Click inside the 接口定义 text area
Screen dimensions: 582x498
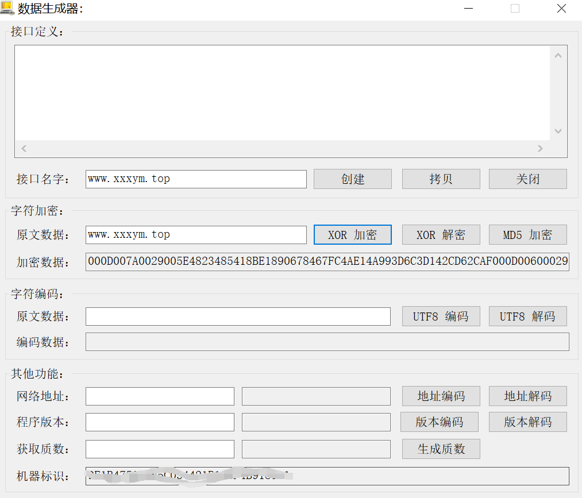(282, 93)
